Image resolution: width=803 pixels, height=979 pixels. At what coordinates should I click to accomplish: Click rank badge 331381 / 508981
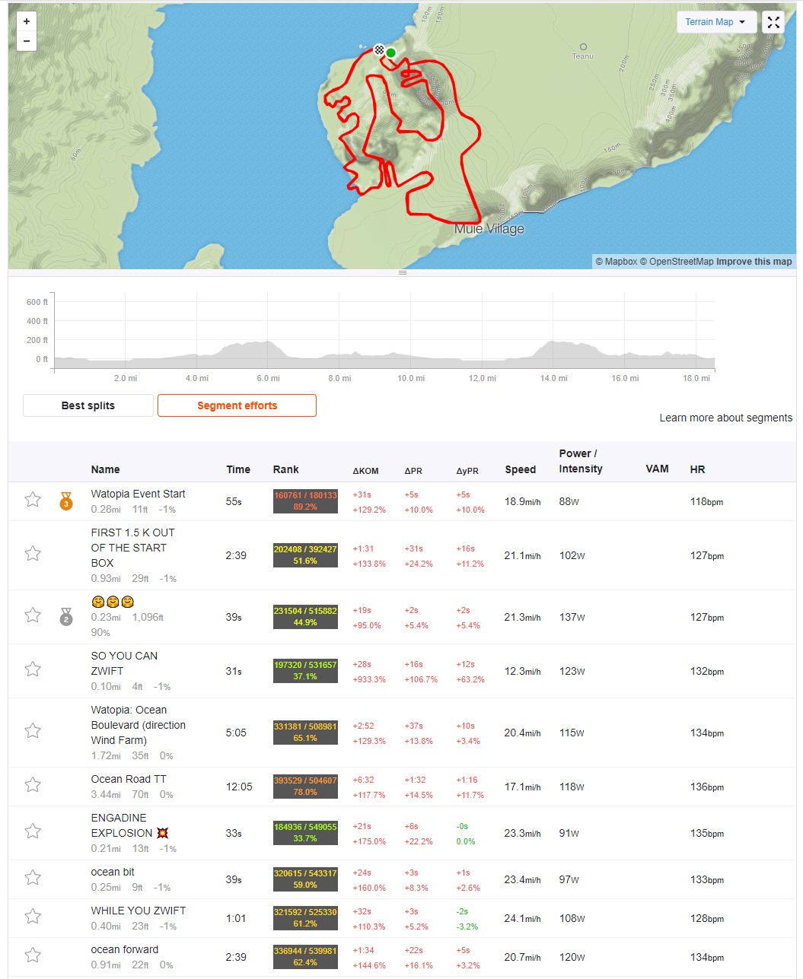pyautogui.click(x=305, y=733)
